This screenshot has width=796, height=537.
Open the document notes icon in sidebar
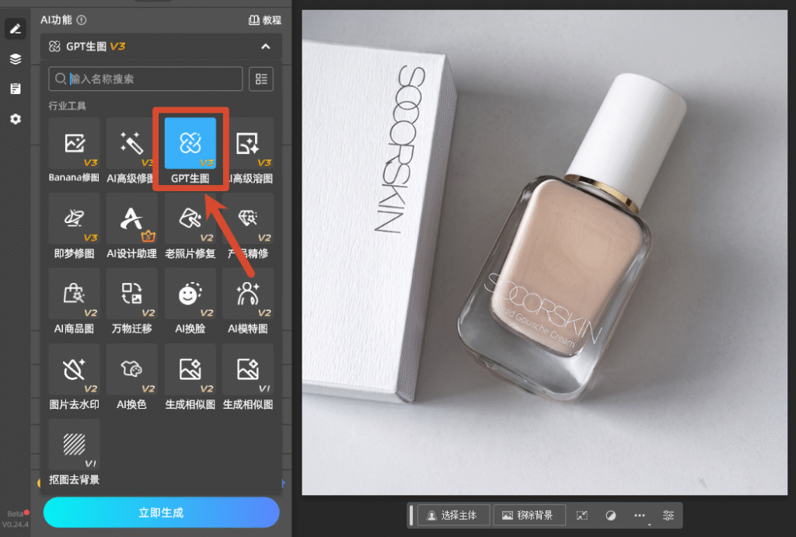click(x=16, y=89)
